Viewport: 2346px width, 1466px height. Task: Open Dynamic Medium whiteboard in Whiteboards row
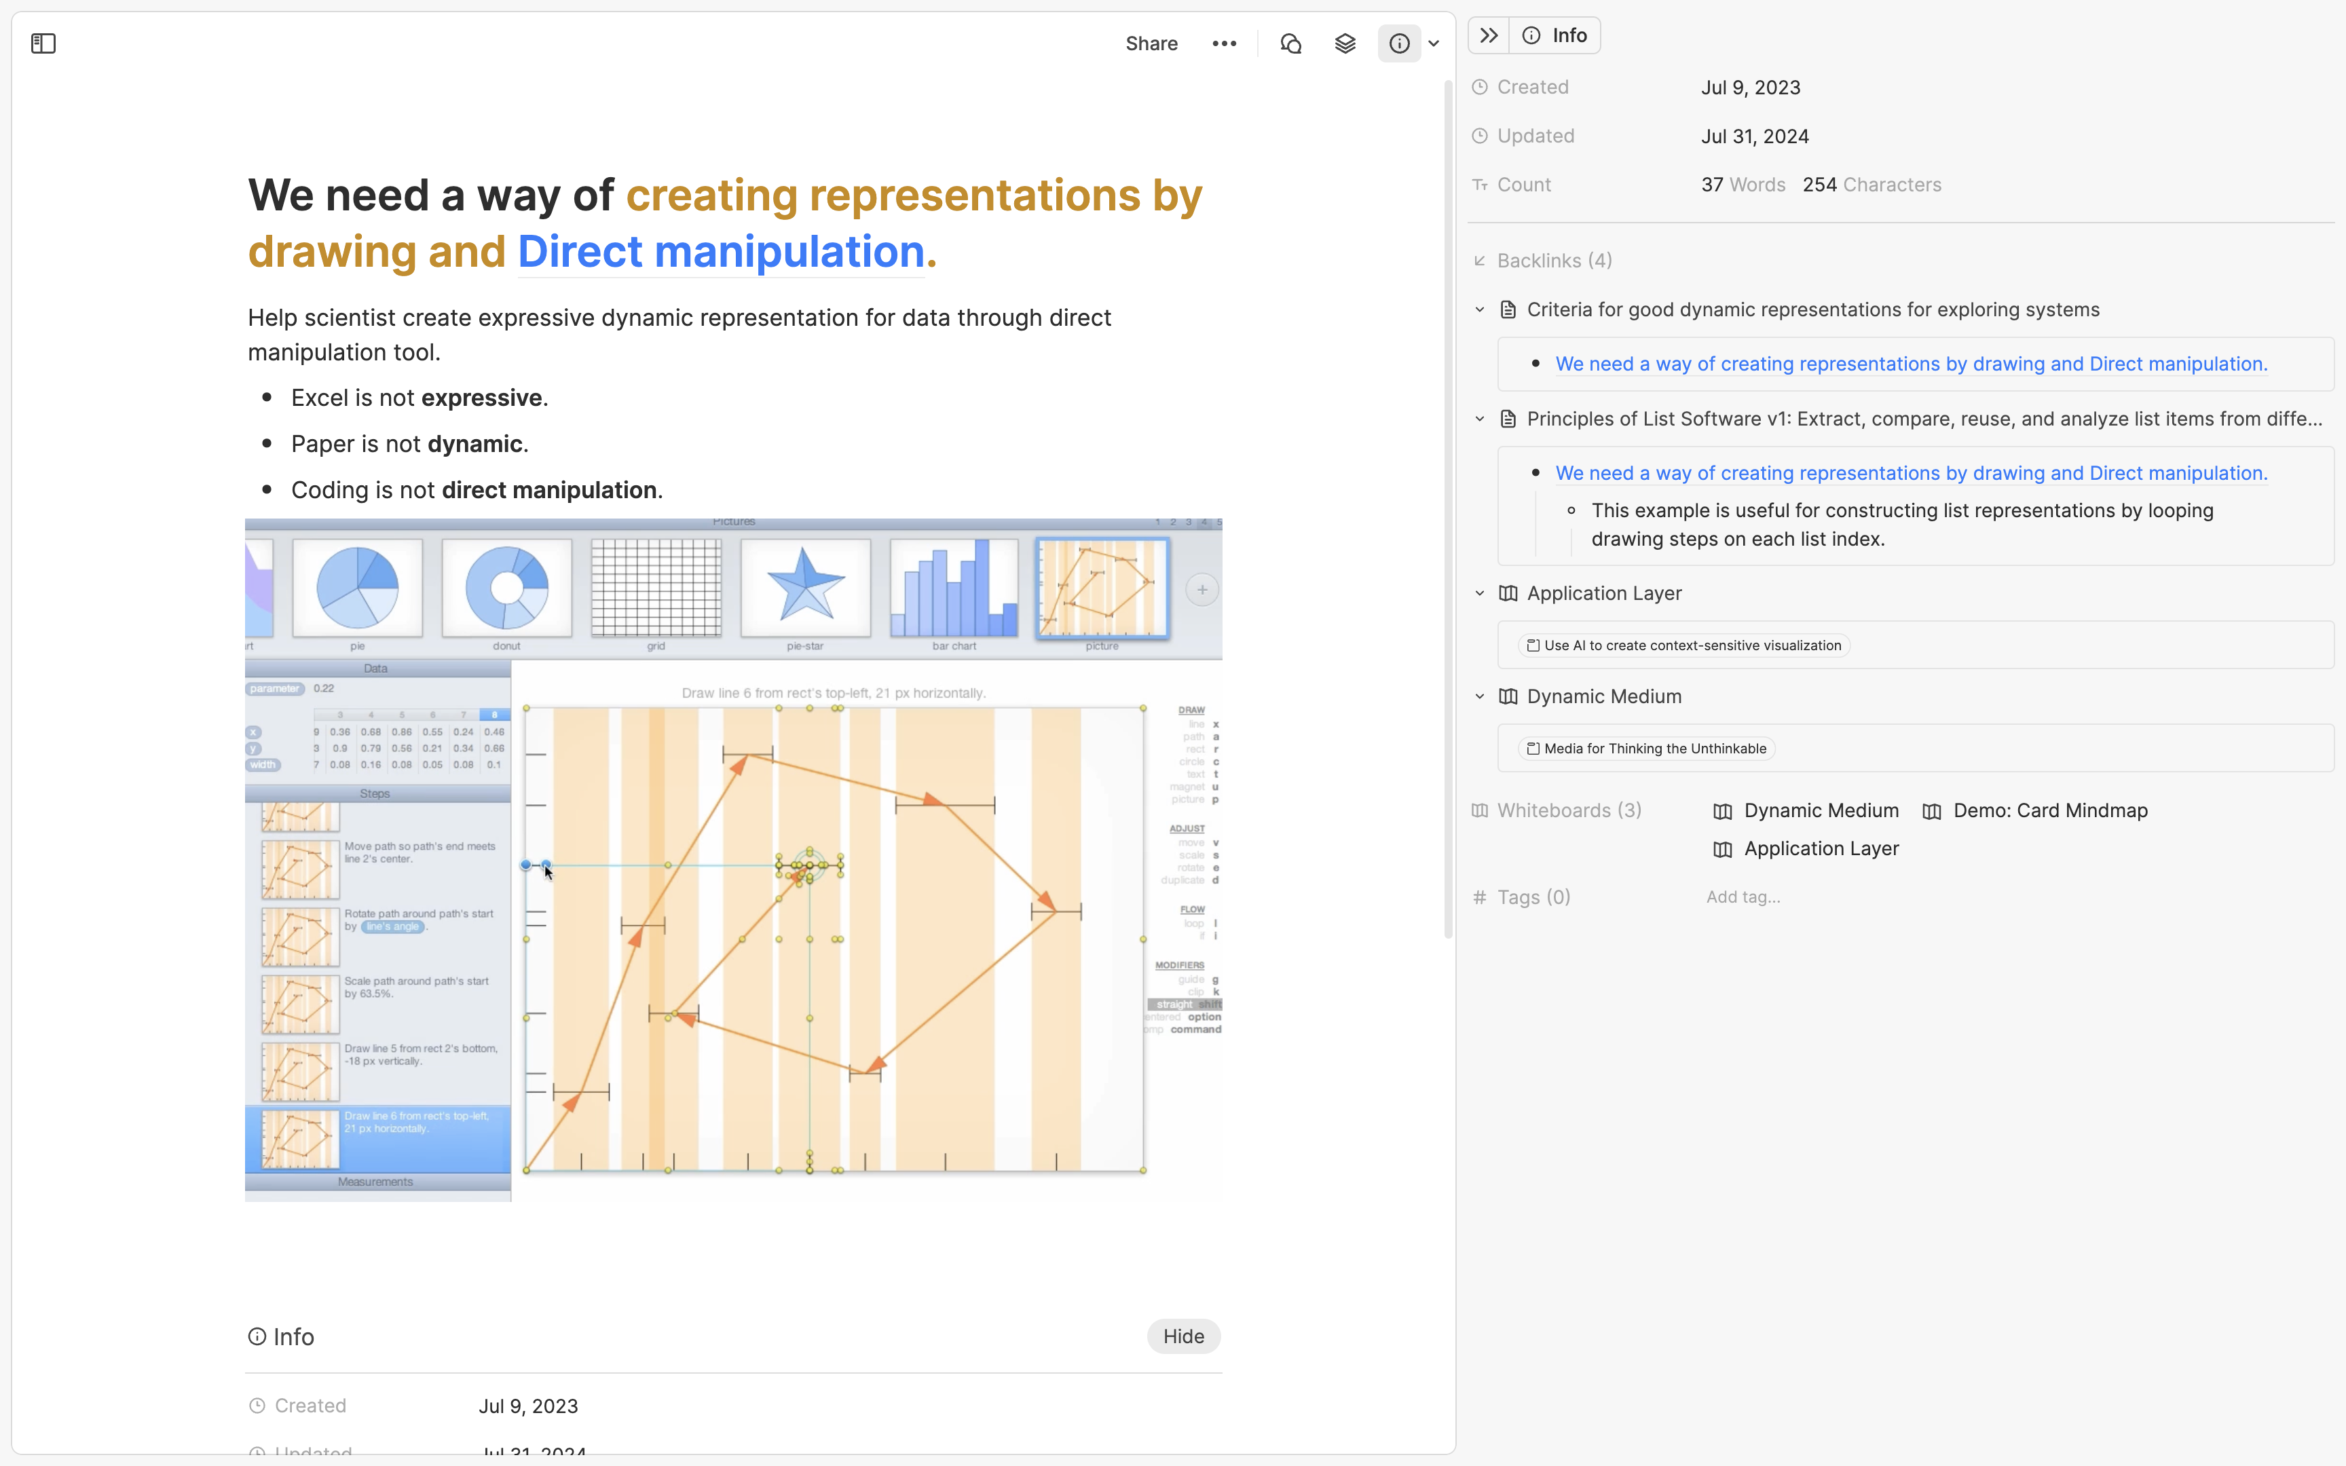point(1806,810)
